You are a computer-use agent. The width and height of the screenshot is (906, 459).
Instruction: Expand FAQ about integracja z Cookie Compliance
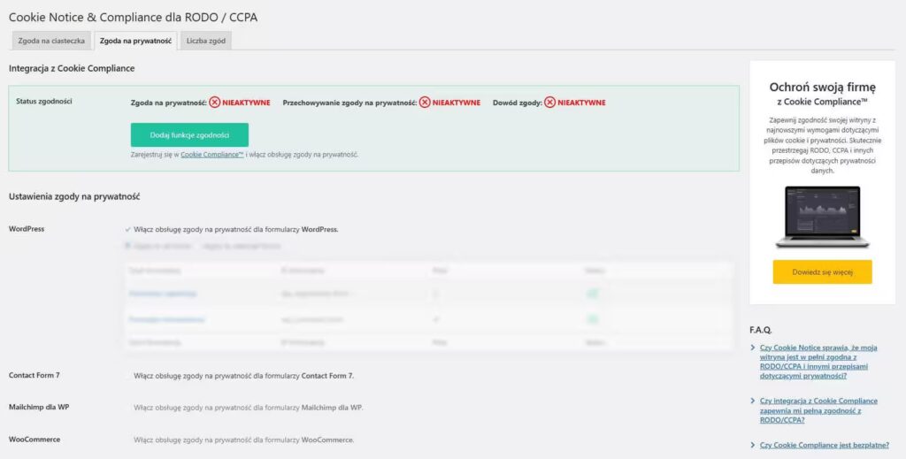pyautogui.click(x=753, y=401)
